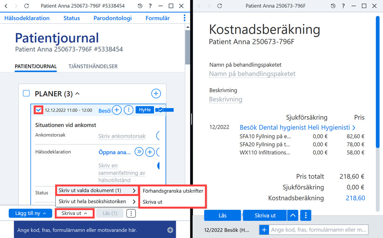
Task: Switch to TJÄNSTEHÄNDELSER subtab
Action: coord(93,66)
